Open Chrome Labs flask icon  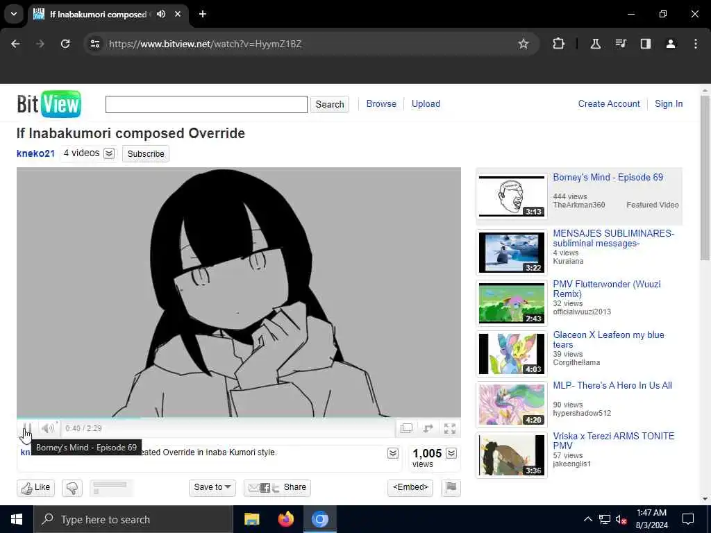coord(595,44)
